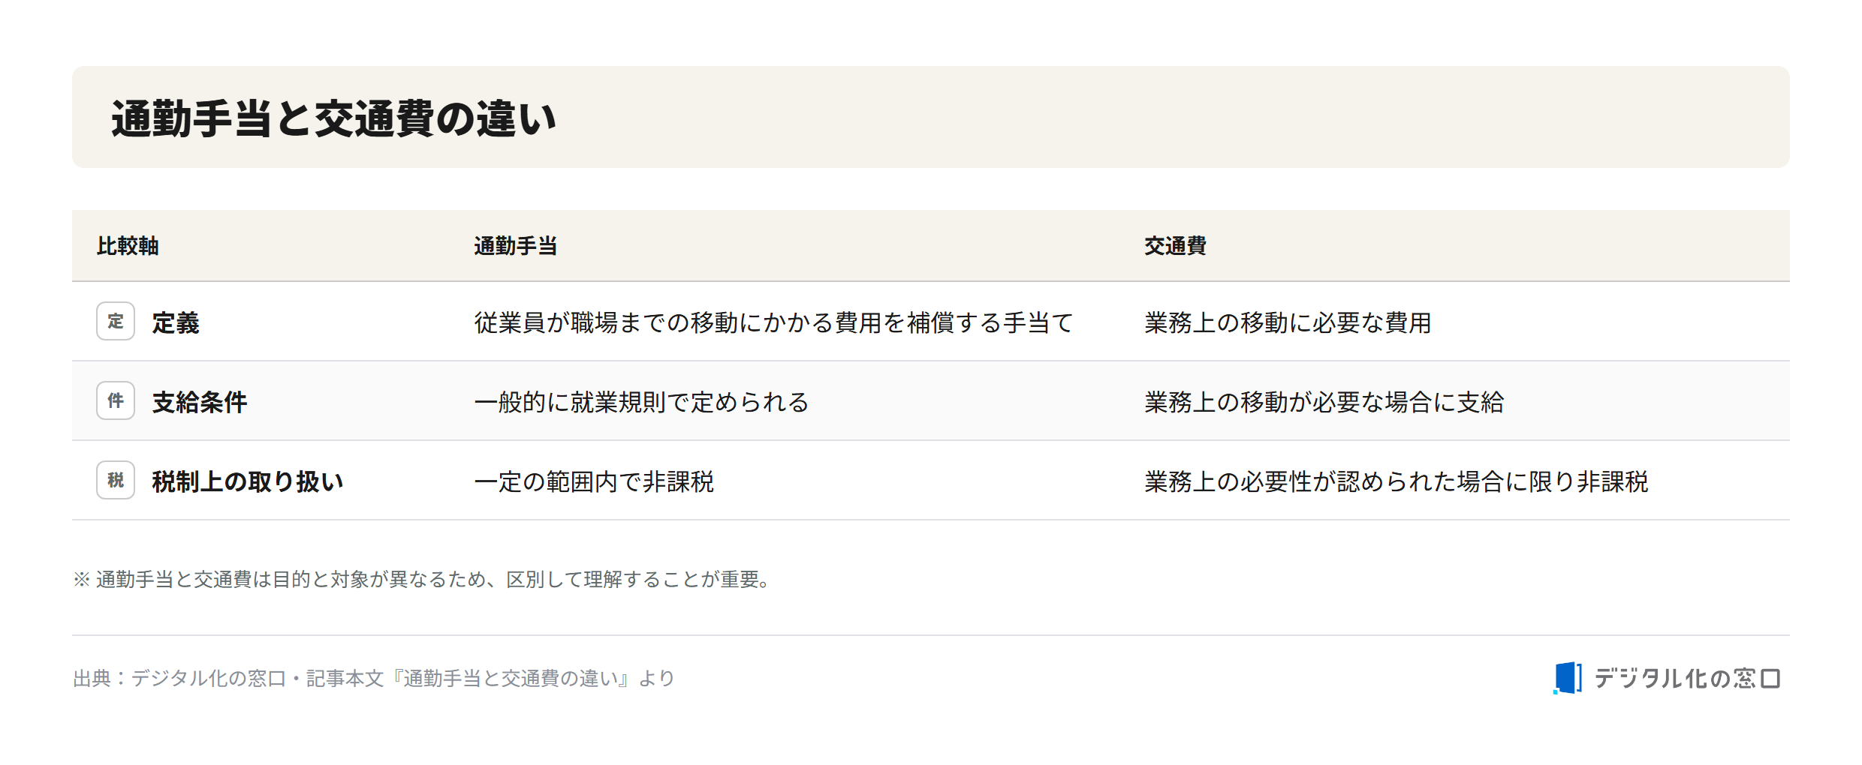The height and width of the screenshot is (765, 1862).
Task: Select the 定義 row label
Action: (x=176, y=322)
